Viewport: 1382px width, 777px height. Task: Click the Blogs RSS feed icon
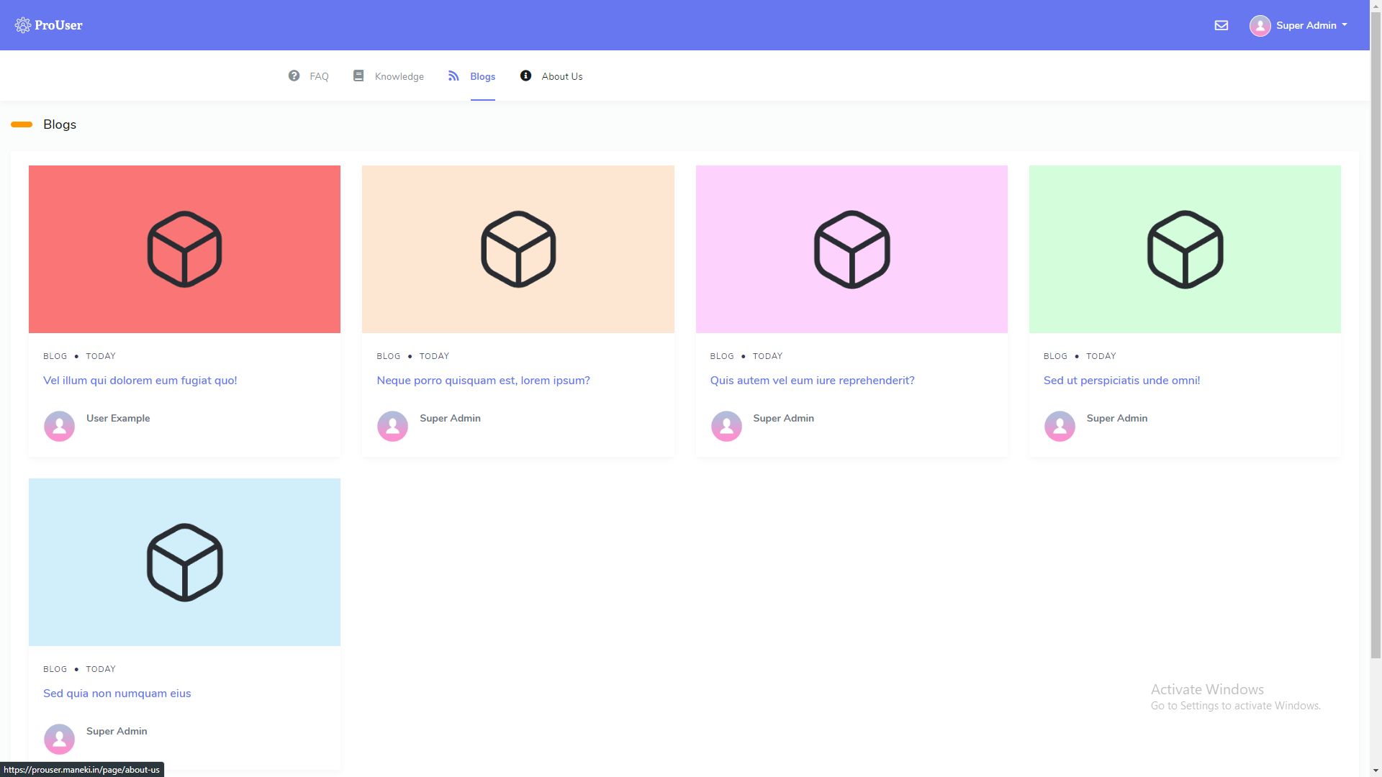453,76
